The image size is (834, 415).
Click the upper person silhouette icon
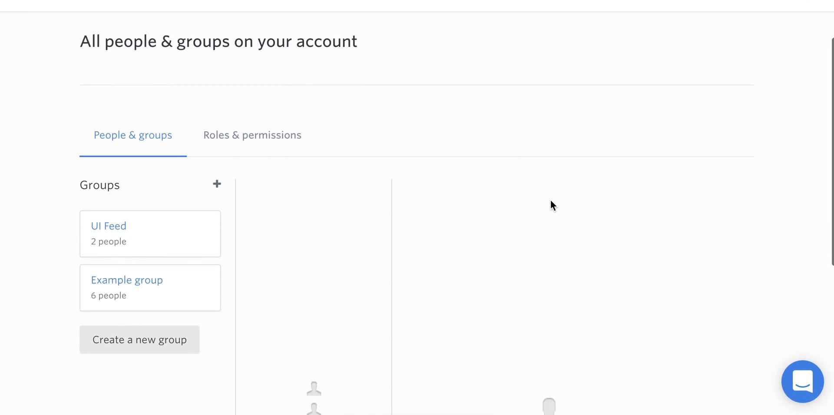[x=314, y=389]
